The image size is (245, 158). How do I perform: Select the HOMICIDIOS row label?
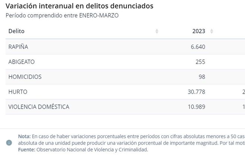(x=25, y=77)
